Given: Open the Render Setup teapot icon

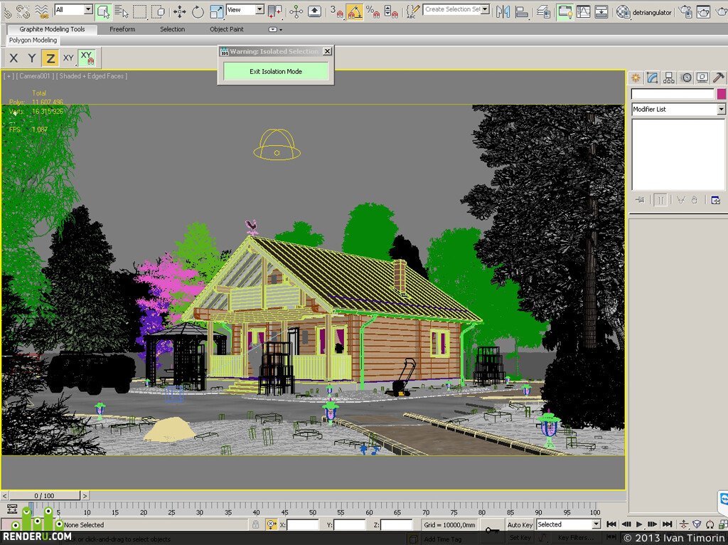Looking at the screenshot, I should tap(685, 11).
